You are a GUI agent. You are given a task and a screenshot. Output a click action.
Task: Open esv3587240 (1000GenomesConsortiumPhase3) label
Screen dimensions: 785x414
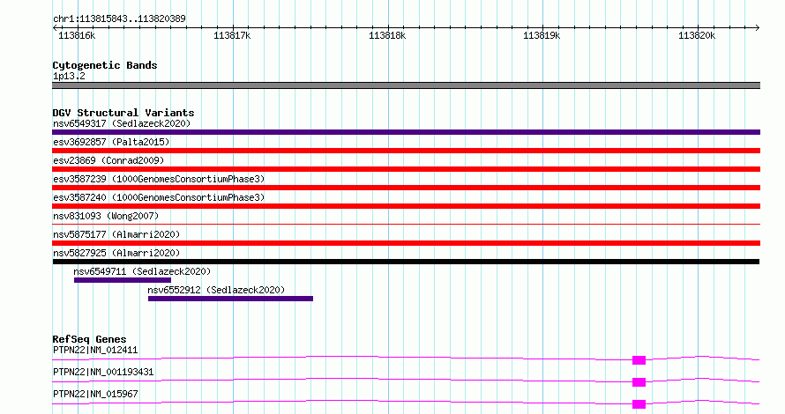pos(159,197)
